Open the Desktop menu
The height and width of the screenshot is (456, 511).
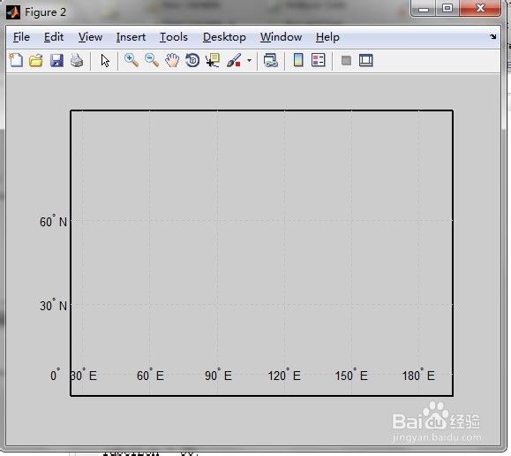[x=224, y=37]
